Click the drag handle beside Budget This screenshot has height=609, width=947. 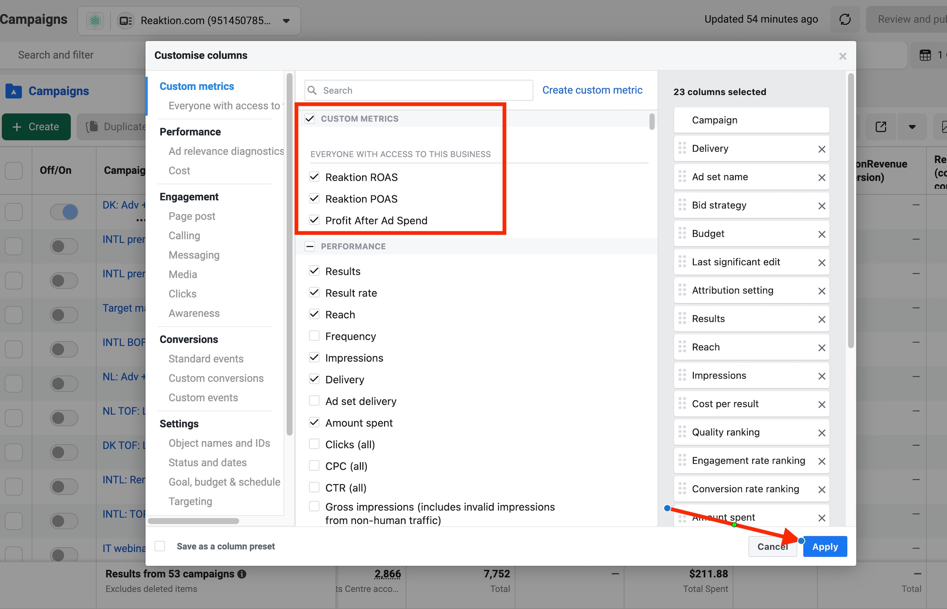[x=682, y=234]
